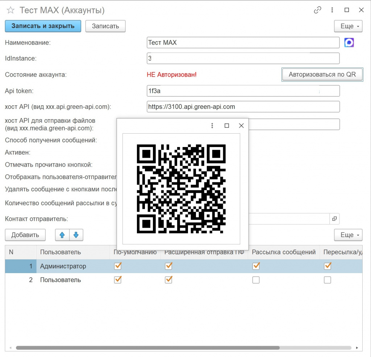
Task: Click the НЕ Авторизован! status text
Action: pyautogui.click(x=171, y=75)
